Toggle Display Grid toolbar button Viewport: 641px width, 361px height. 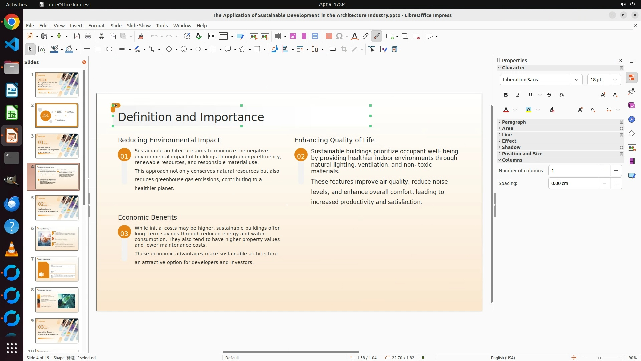(211, 36)
